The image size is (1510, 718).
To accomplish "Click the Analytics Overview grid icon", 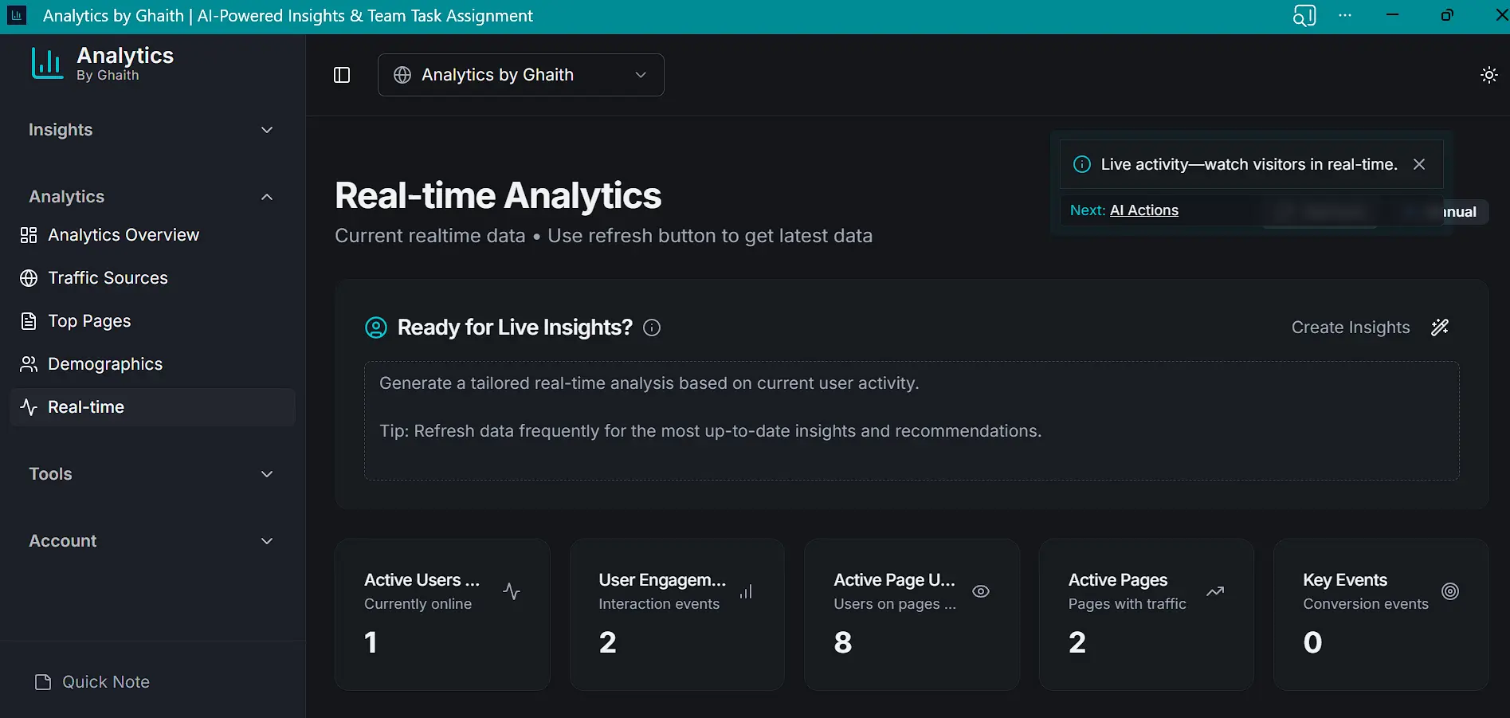I will [29, 234].
